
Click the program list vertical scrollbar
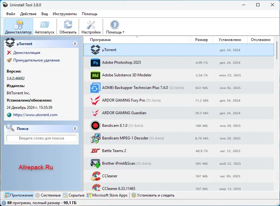277,50
